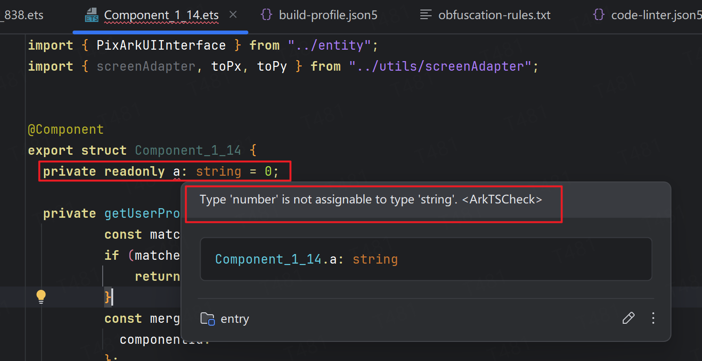702x361 pixels.
Task: Click the error-underlined variable a
Action: [x=176, y=171]
